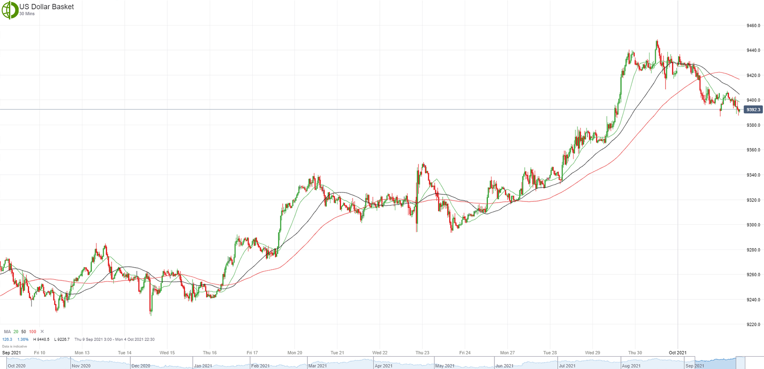Jump to Dec 2020 in the navigator strip

point(141,366)
